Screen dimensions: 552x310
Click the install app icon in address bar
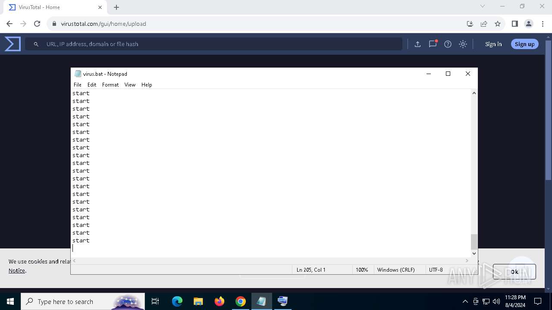coord(470,24)
